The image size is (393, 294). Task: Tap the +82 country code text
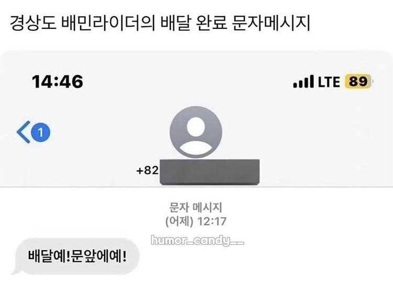tap(147, 171)
